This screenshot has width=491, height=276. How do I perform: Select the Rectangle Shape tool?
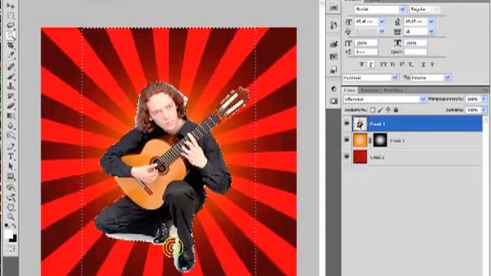point(11,176)
